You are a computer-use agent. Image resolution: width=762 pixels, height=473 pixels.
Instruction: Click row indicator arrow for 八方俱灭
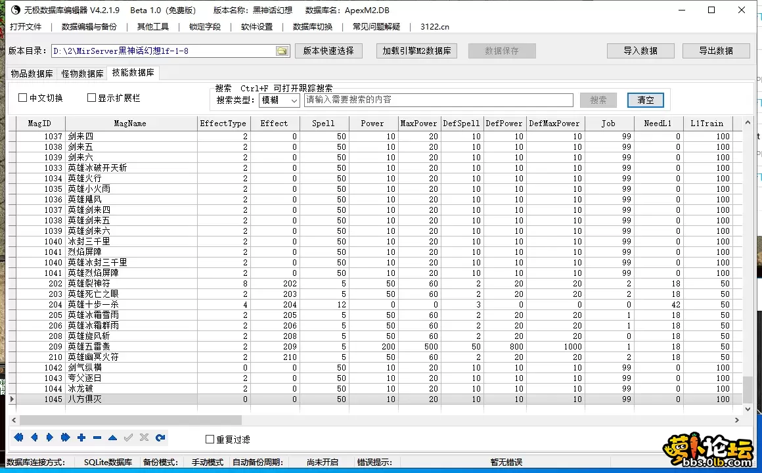[x=12, y=399]
